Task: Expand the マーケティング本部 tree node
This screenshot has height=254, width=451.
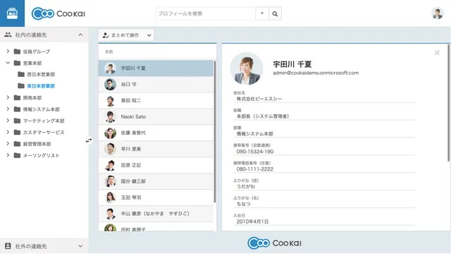Action: [8, 121]
